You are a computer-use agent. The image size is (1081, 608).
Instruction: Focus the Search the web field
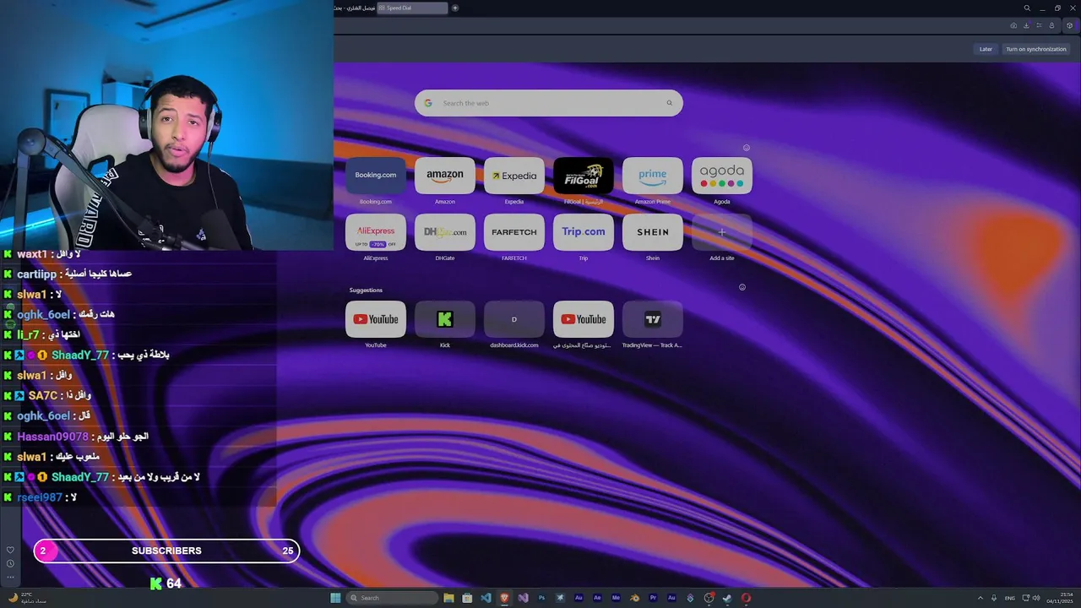click(x=549, y=103)
